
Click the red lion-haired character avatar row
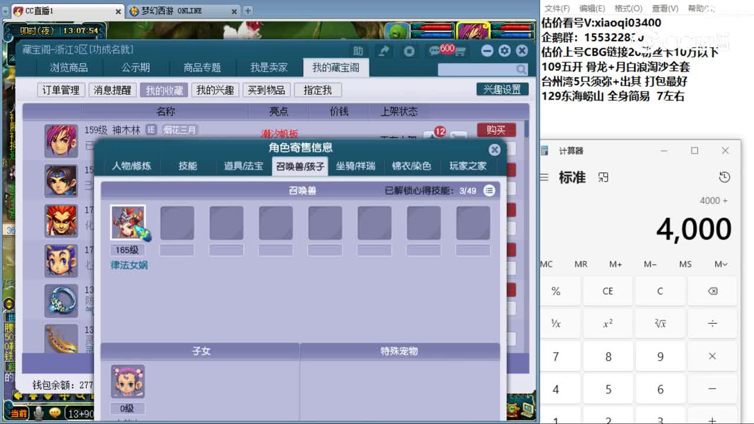(61, 221)
